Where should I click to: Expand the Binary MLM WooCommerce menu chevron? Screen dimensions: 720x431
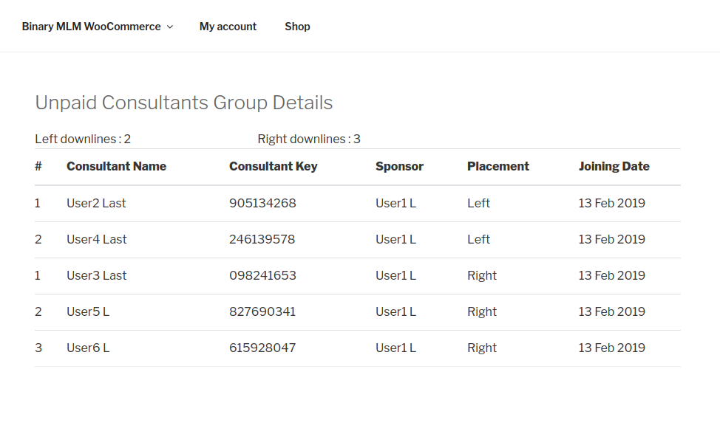(x=169, y=27)
